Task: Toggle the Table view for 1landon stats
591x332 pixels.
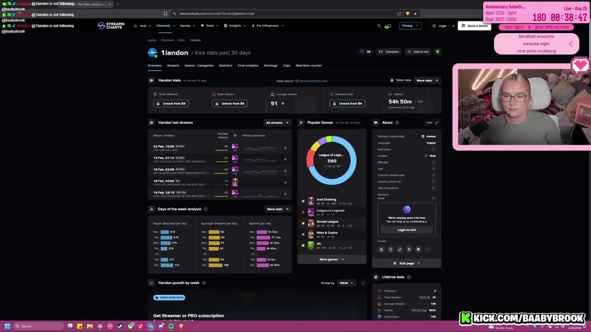Action: pos(401,80)
